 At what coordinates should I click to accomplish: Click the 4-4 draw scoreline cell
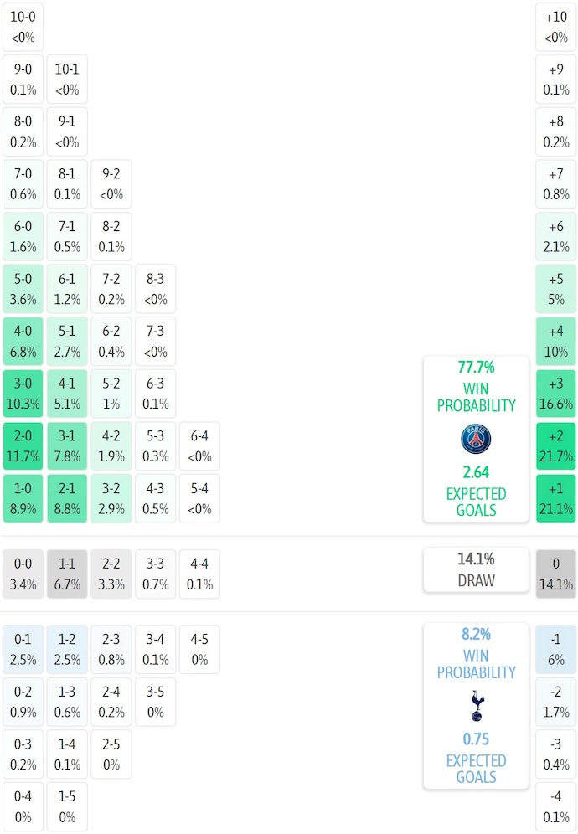[199, 574]
